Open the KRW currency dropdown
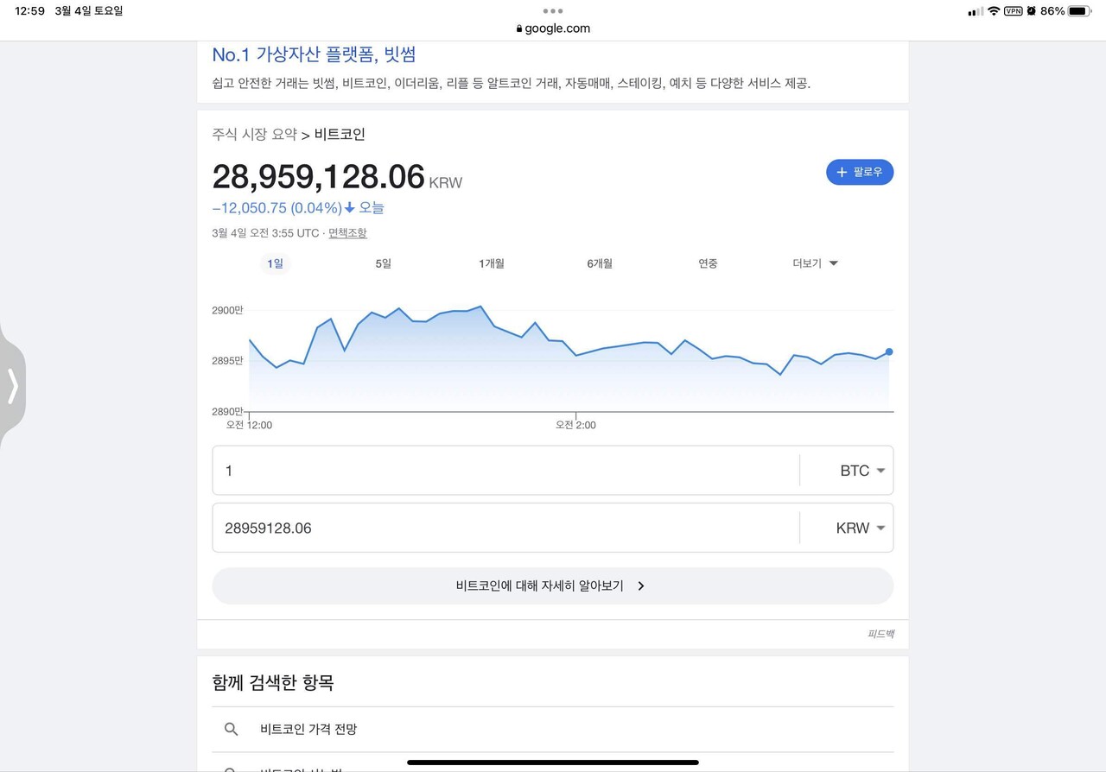This screenshot has width=1106, height=772. point(863,528)
